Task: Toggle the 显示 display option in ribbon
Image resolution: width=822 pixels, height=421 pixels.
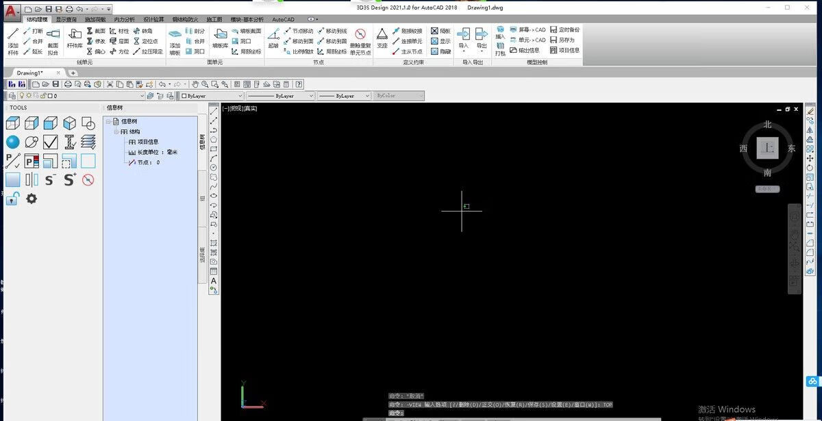Action: point(440,40)
